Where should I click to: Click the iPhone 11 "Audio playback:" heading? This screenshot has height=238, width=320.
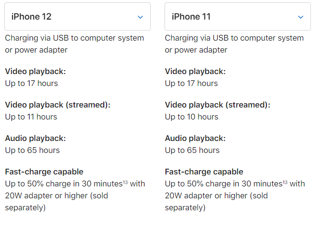[x=196, y=138]
